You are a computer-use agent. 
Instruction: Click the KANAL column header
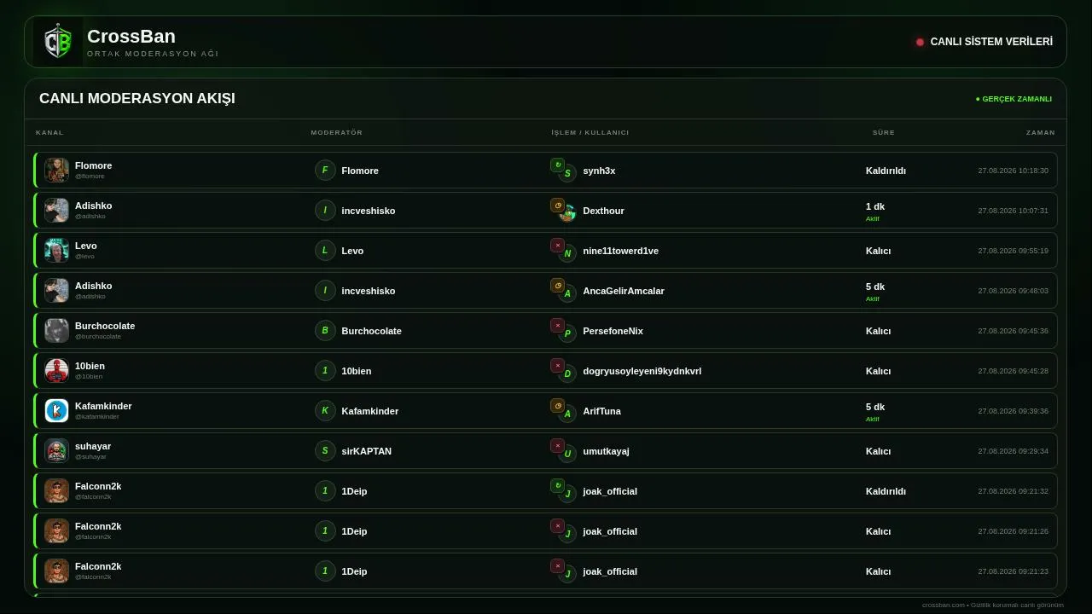click(49, 132)
